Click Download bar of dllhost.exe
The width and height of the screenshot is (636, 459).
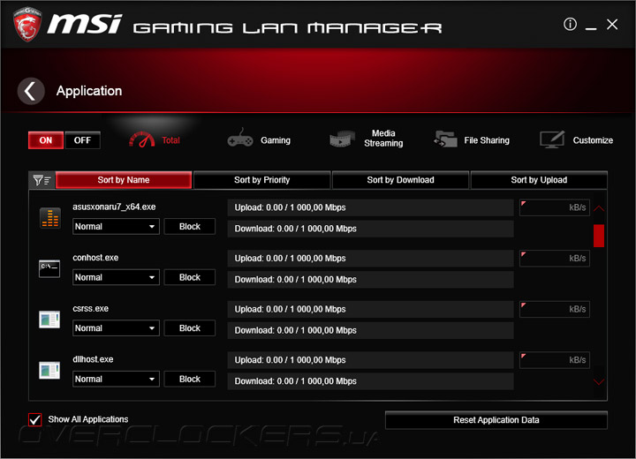371,381
